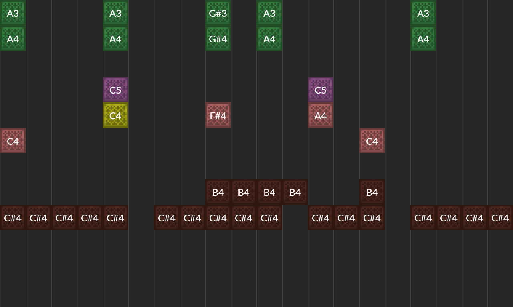Click the green A3 block above purple C5
The width and height of the screenshot is (513, 307).
point(115,13)
